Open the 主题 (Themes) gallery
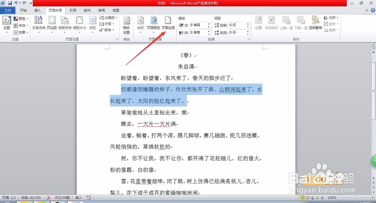This screenshot has width=376, height=203. 6,25
